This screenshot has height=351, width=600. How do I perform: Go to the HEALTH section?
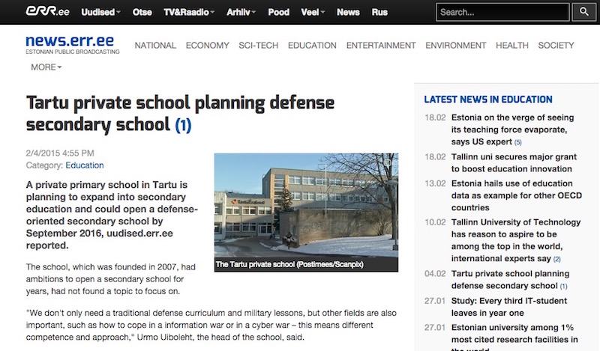pyautogui.click(x=512, y=46)
